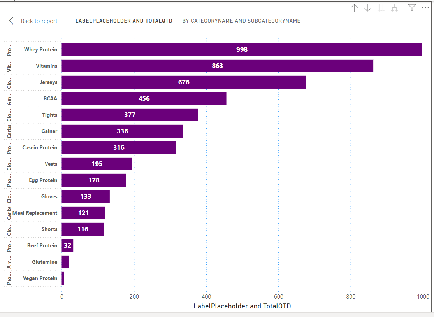Screen dimensions: 434x317
Task: Select the Casein Protein bar showing 316
Action: (118, 147)
